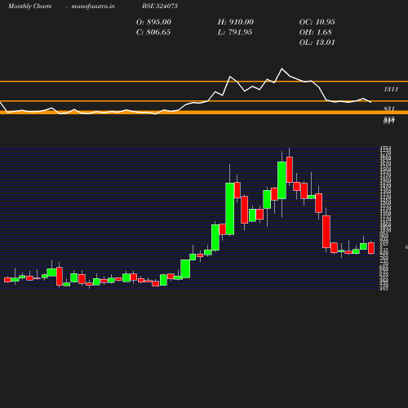Click the '1311' axis label
Image resolution: width=408 pixels, height=408 pixels.
pyautogui.click(x=391, y=89)
